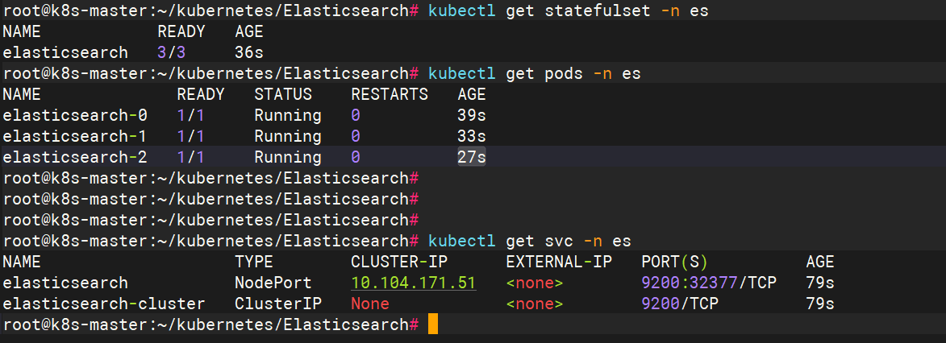946x343 pixels.
Task: Click the port mapping '9200:32377/TCP'
Action: pos(710,283)
